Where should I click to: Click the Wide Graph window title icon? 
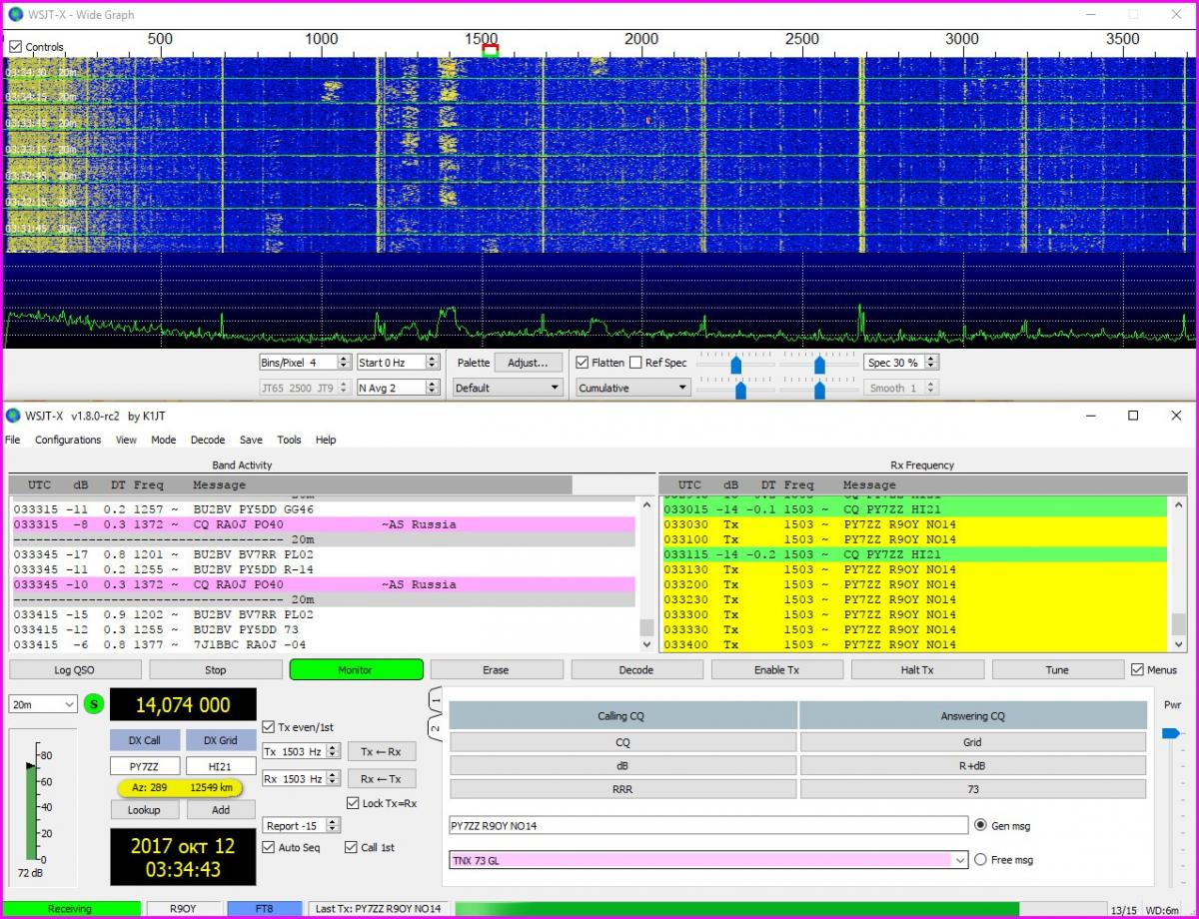(15, 15)
